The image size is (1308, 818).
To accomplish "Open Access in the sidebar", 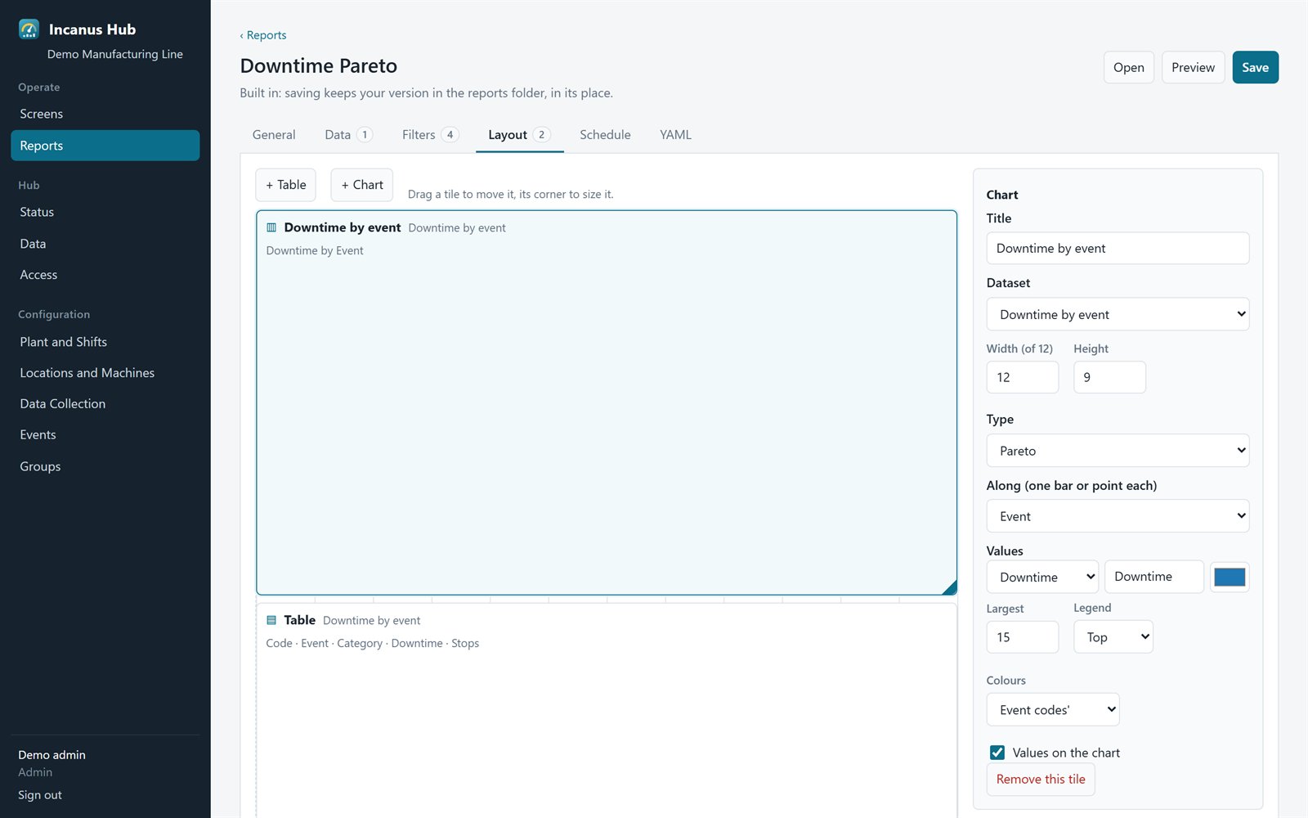I will [105, 275].
